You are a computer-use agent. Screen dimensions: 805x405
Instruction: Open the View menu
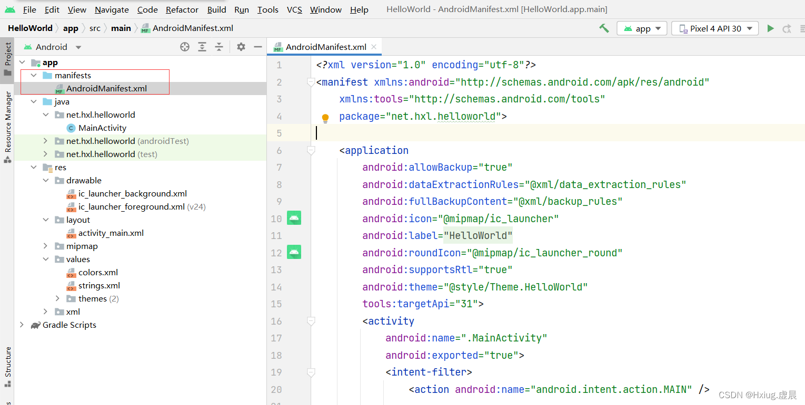[77, 9]
